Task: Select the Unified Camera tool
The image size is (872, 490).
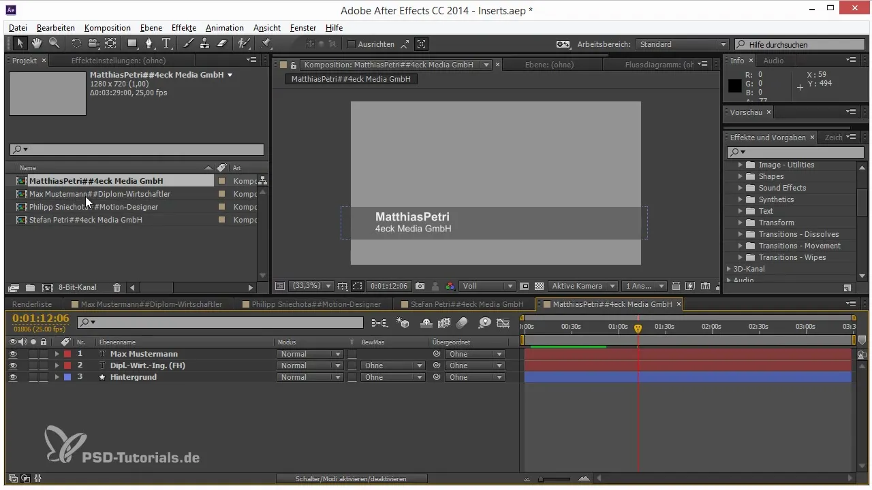Action: point(93,44)
